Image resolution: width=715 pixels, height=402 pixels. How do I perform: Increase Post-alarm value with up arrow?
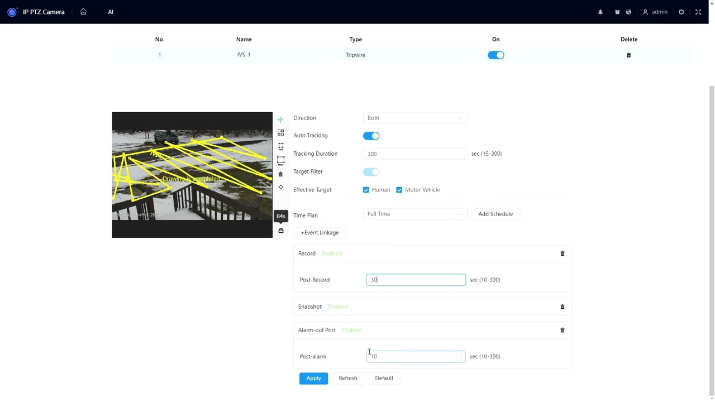461,354
